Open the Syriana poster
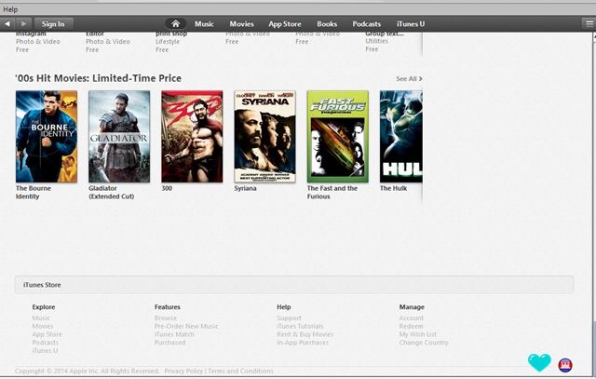The width and height of the screenshot is (596, 379). tap(264, 137)
